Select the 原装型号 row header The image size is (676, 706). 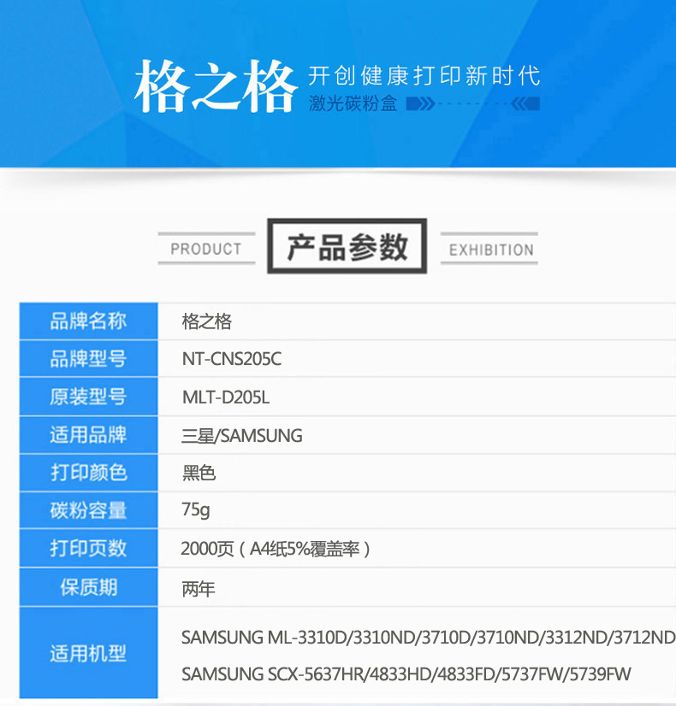[x=88, y=397]
